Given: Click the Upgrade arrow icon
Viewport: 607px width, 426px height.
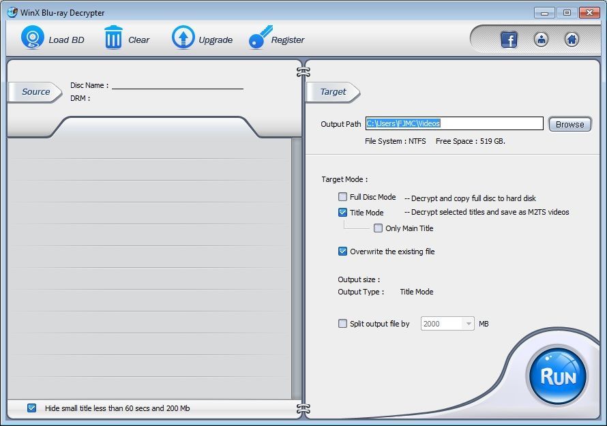Looking at the screenshot, I should [183, 37].
